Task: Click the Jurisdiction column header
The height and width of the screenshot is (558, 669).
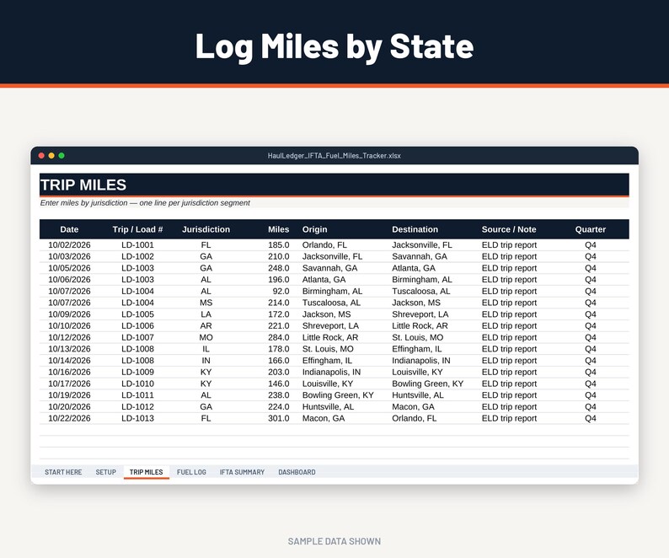Action: [206, 229]
